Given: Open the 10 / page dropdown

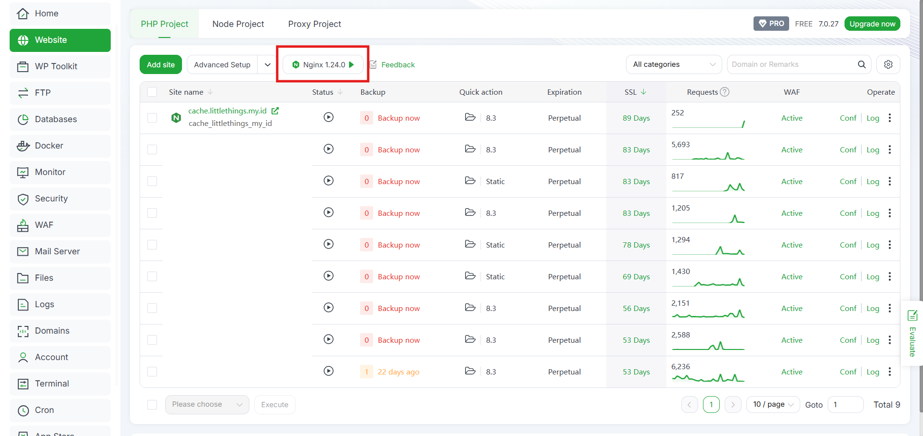Looking at the screenshot, I should 773,405.
